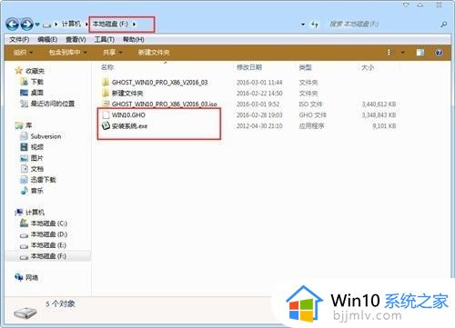Click 计算机 in the address bar

point(71,24)
